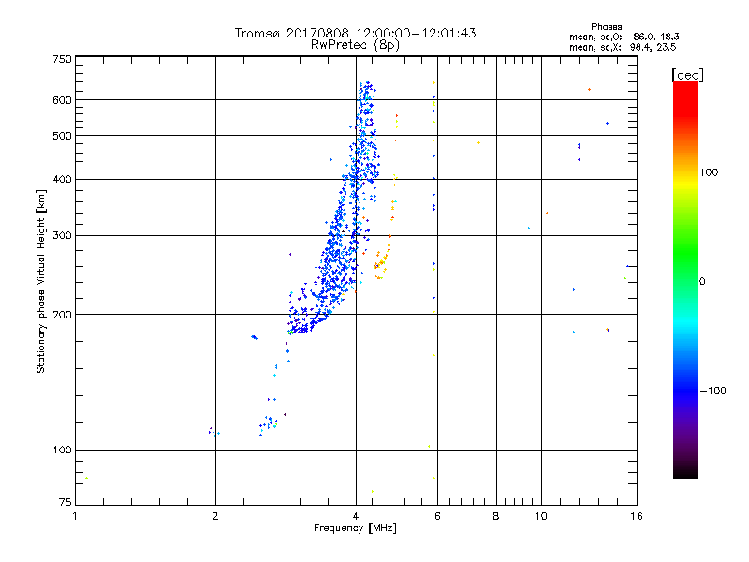The image size is (749, 562).
Task: Click the x-axis tick label "4"
Action: click(356, 516)
